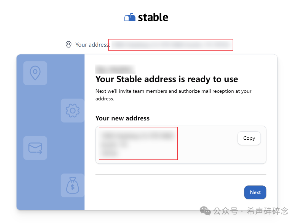This screenshot has width=298, height=223.
Task: Click the "Your Stable address is ready" heading
Action: 166,79
